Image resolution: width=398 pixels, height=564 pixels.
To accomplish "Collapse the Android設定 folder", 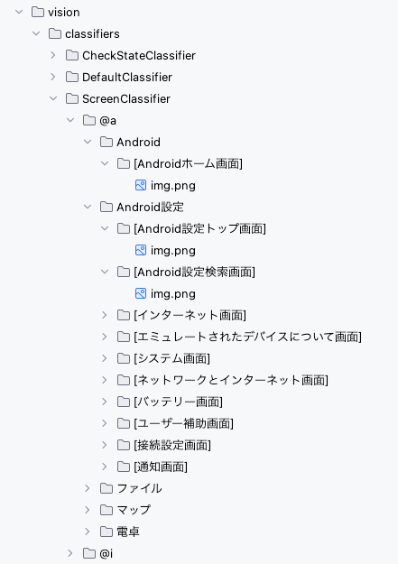I will 88,207.
